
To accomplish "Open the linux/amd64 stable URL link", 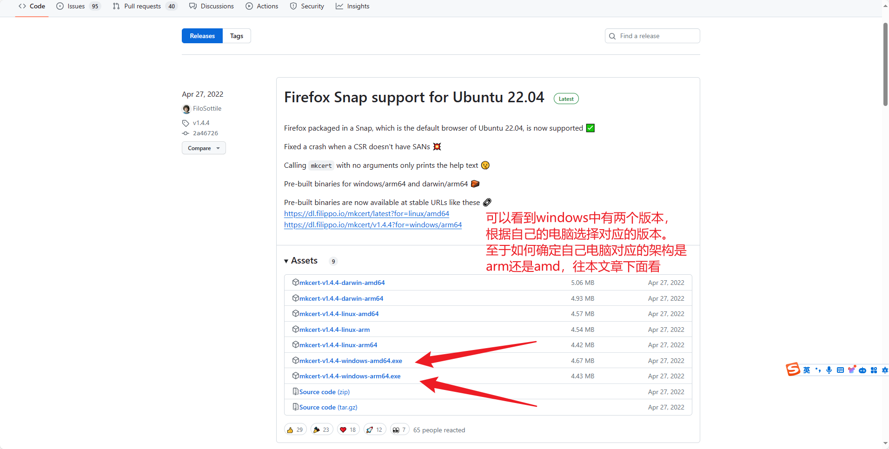I will [366, 214].
